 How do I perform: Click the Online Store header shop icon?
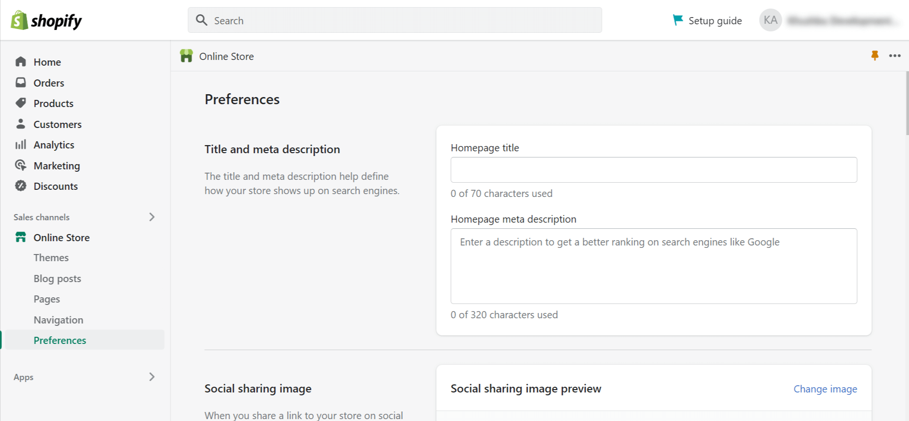[186, 56]
